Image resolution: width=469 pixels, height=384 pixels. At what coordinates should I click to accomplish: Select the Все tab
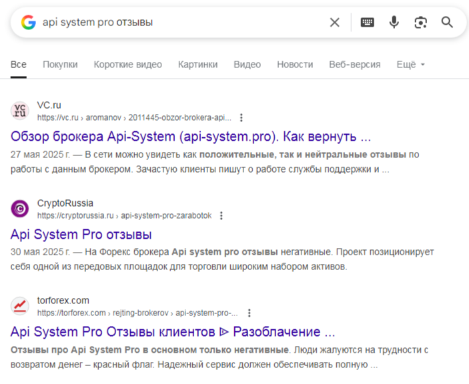(x=19, y=65)
